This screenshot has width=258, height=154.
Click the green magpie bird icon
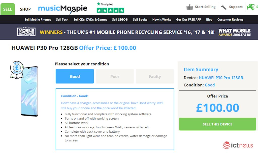[x=251, y=7]
